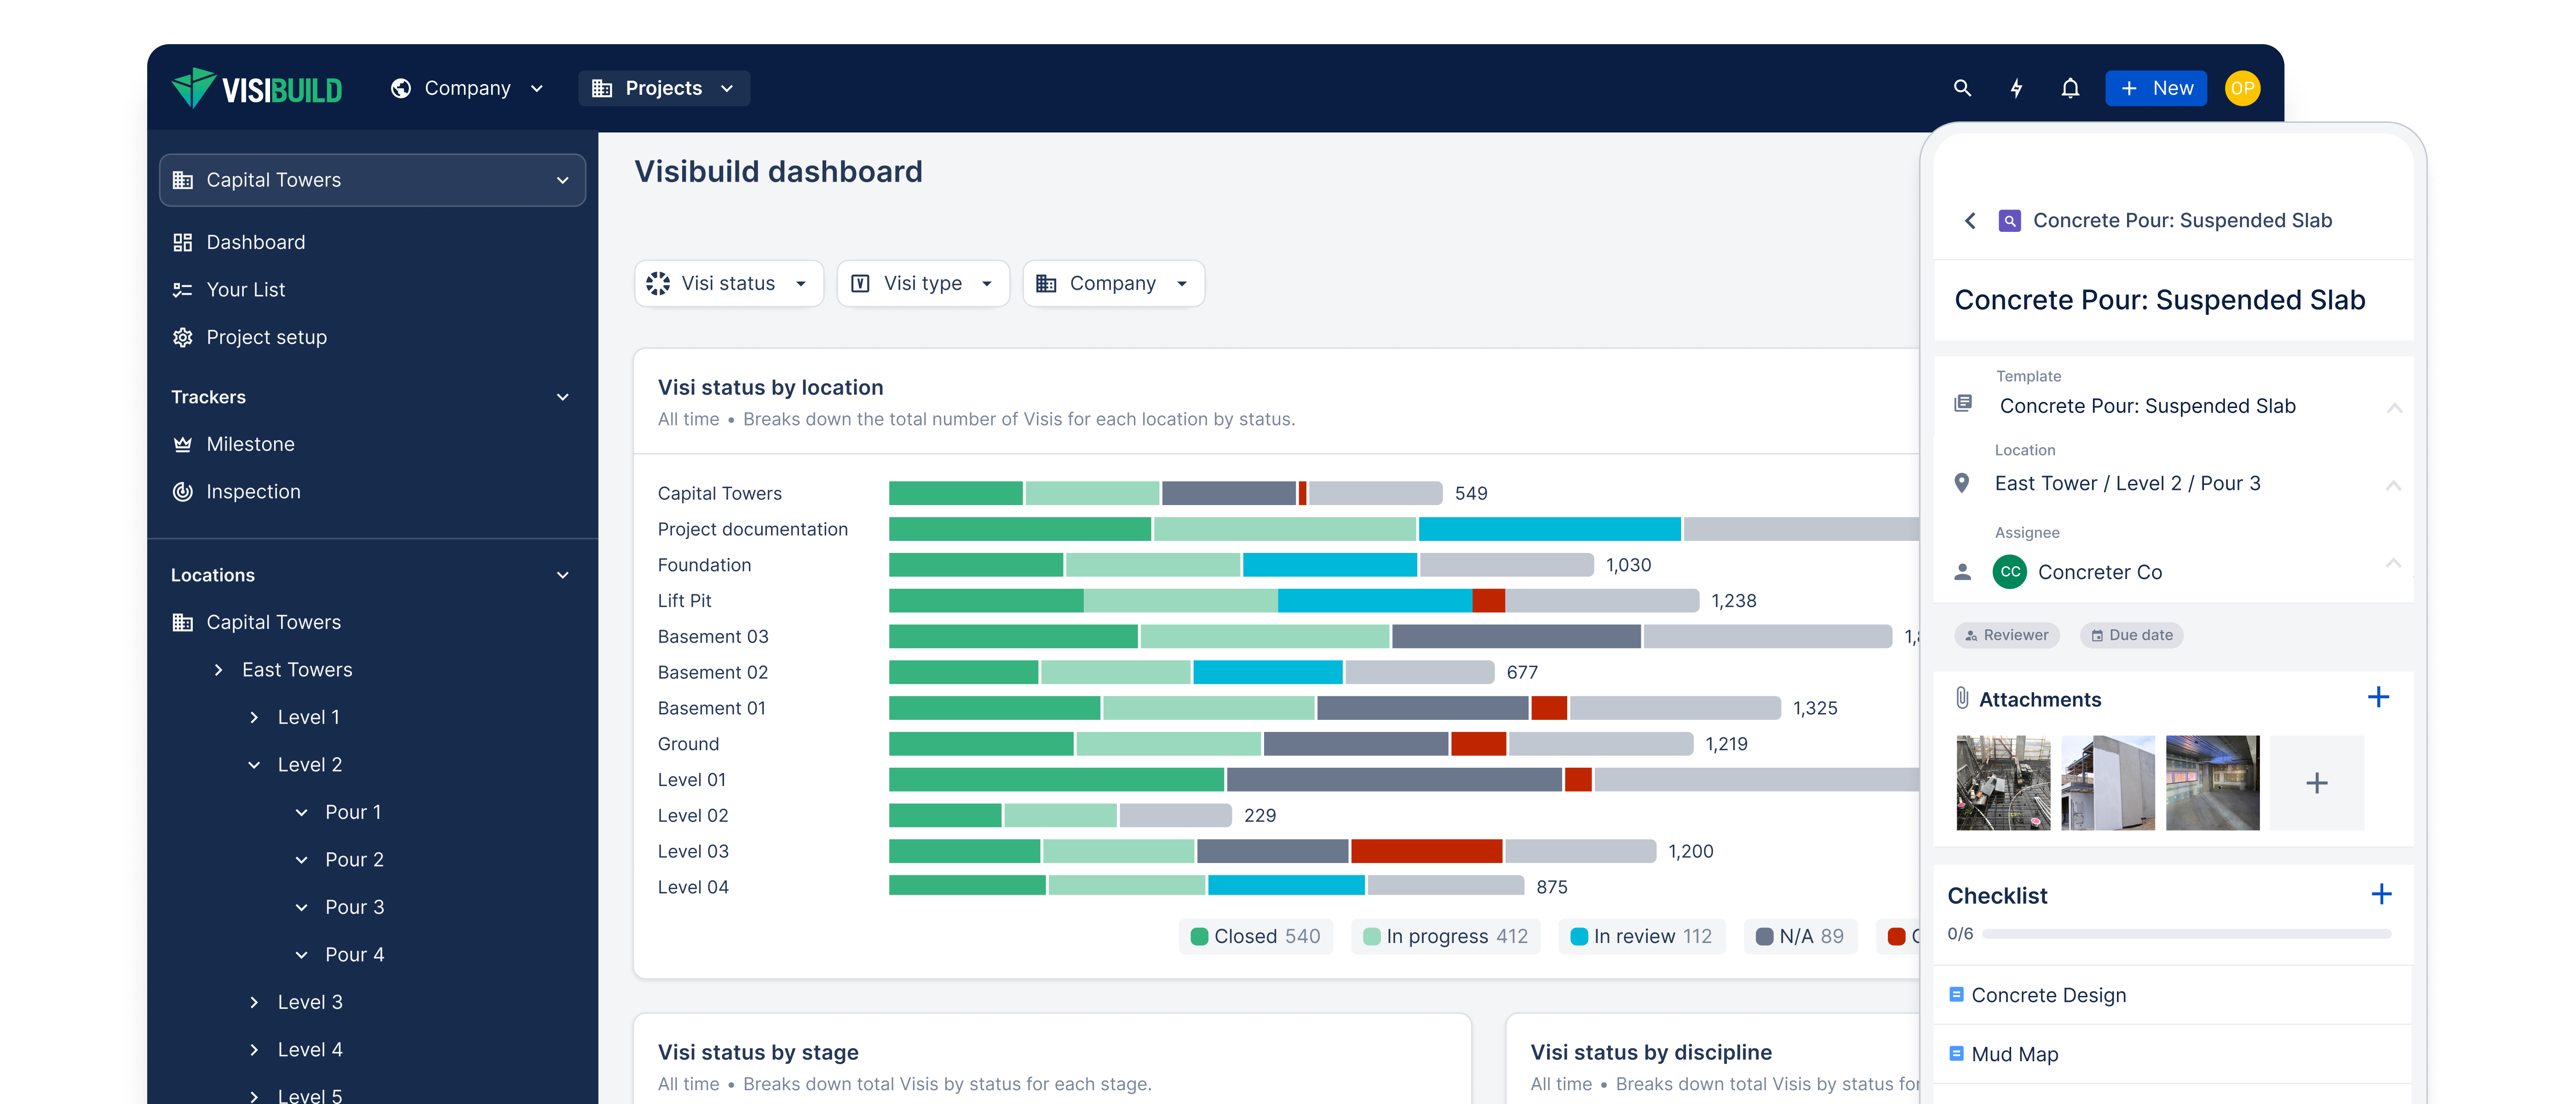Viewport: 2576px width, 1104px height.
Task: Collapse the Level 2 tree item
Action: [254, 764]
